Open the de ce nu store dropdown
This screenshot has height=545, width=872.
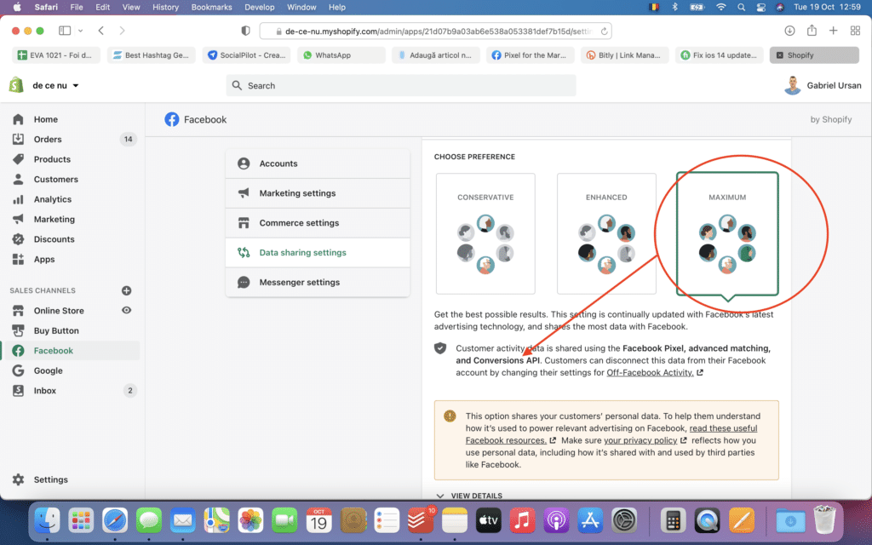[55, 86]
